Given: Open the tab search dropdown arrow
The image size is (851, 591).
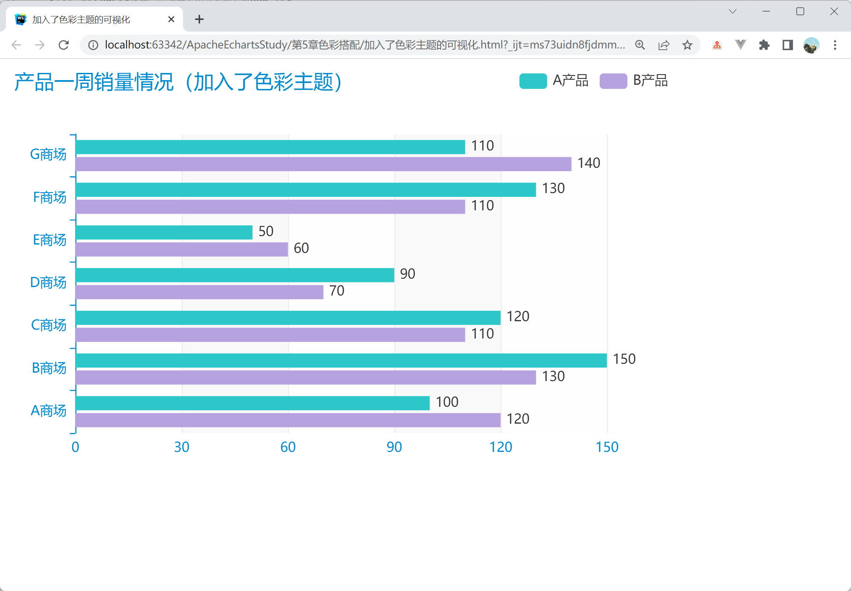Looking at the screenshot, I should [x=732, y=12].
